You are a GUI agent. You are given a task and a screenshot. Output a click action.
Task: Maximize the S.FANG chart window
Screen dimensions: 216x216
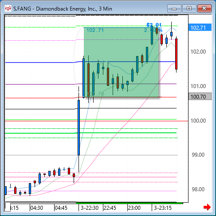coord(189,8)
